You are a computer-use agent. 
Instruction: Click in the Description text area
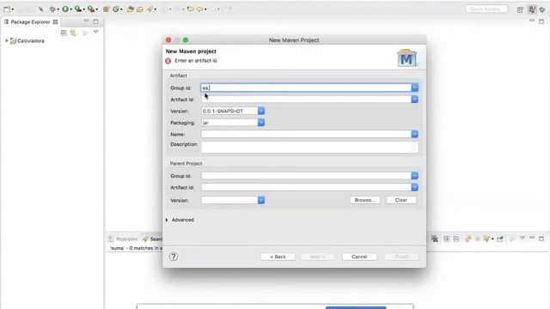point(309,147)
